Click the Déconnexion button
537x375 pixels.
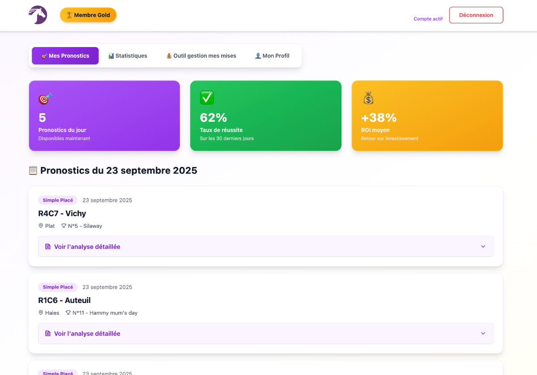476,15
